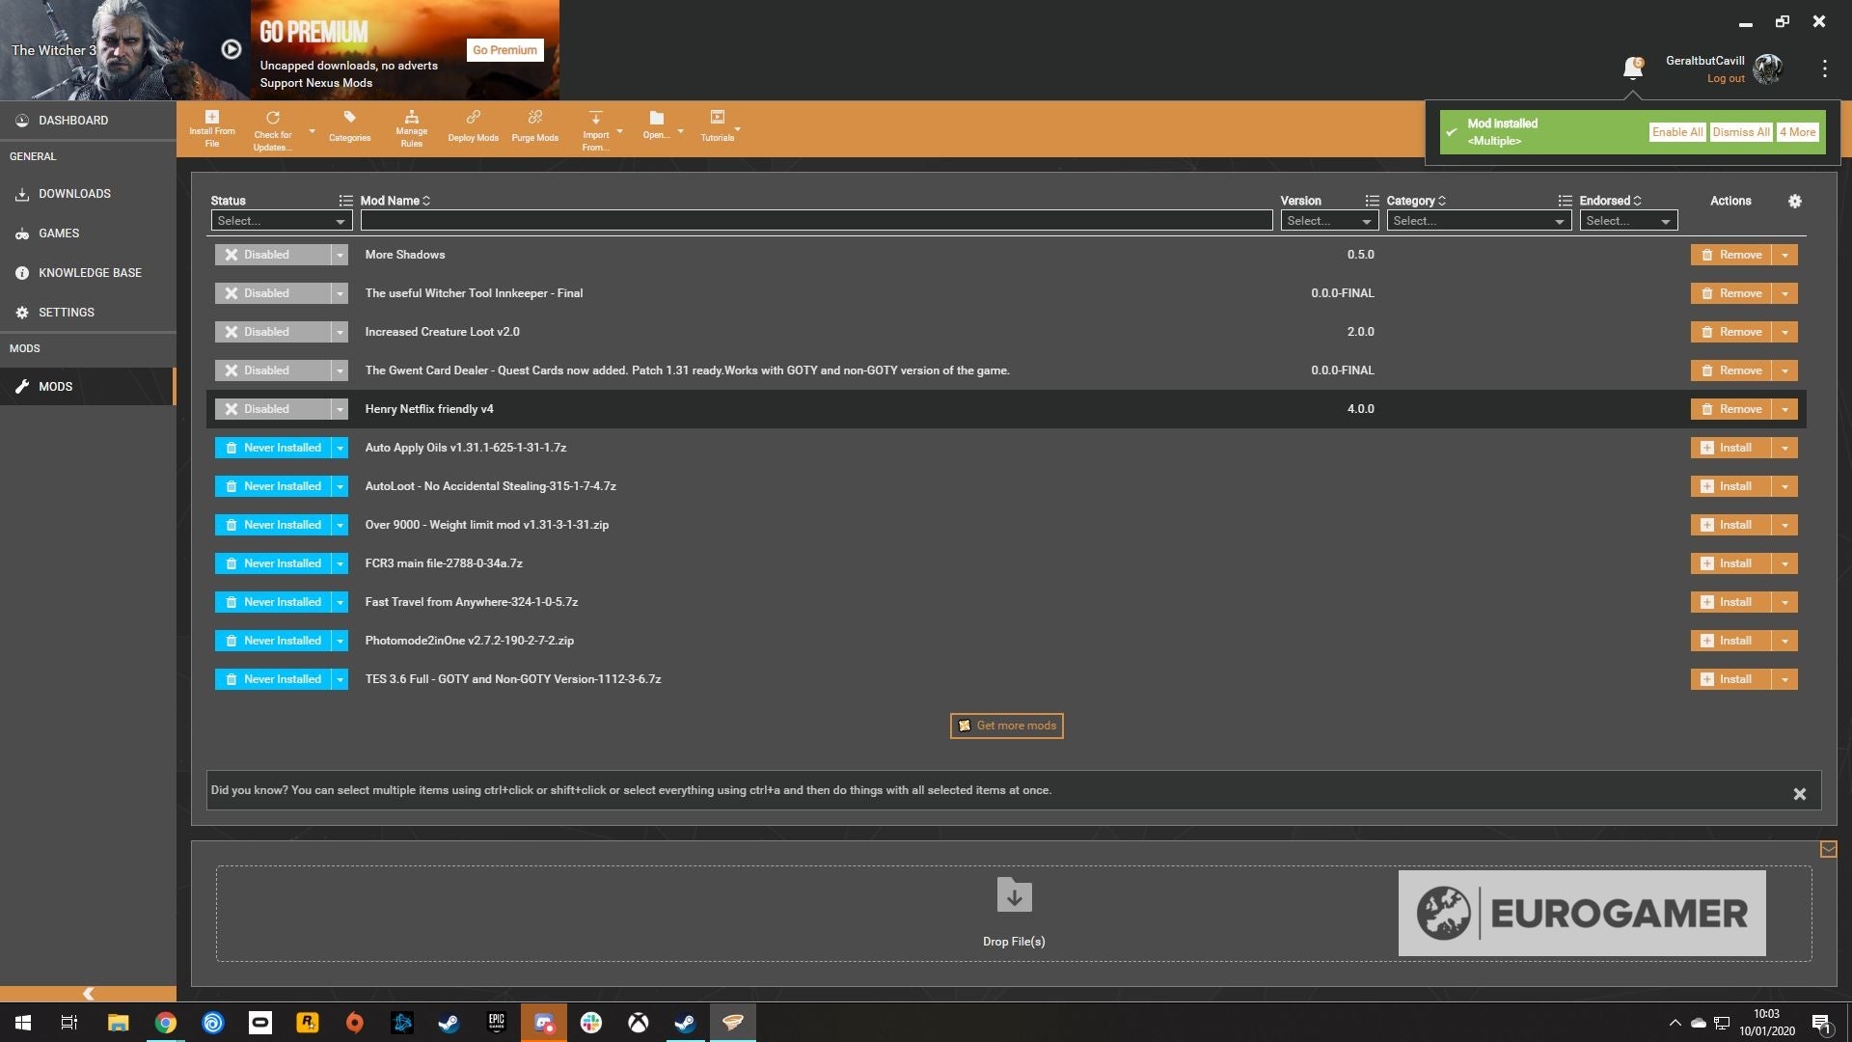Click Enable All in notification
The width and height of the screenshot is (1852, 1042).
point(1676,132)
